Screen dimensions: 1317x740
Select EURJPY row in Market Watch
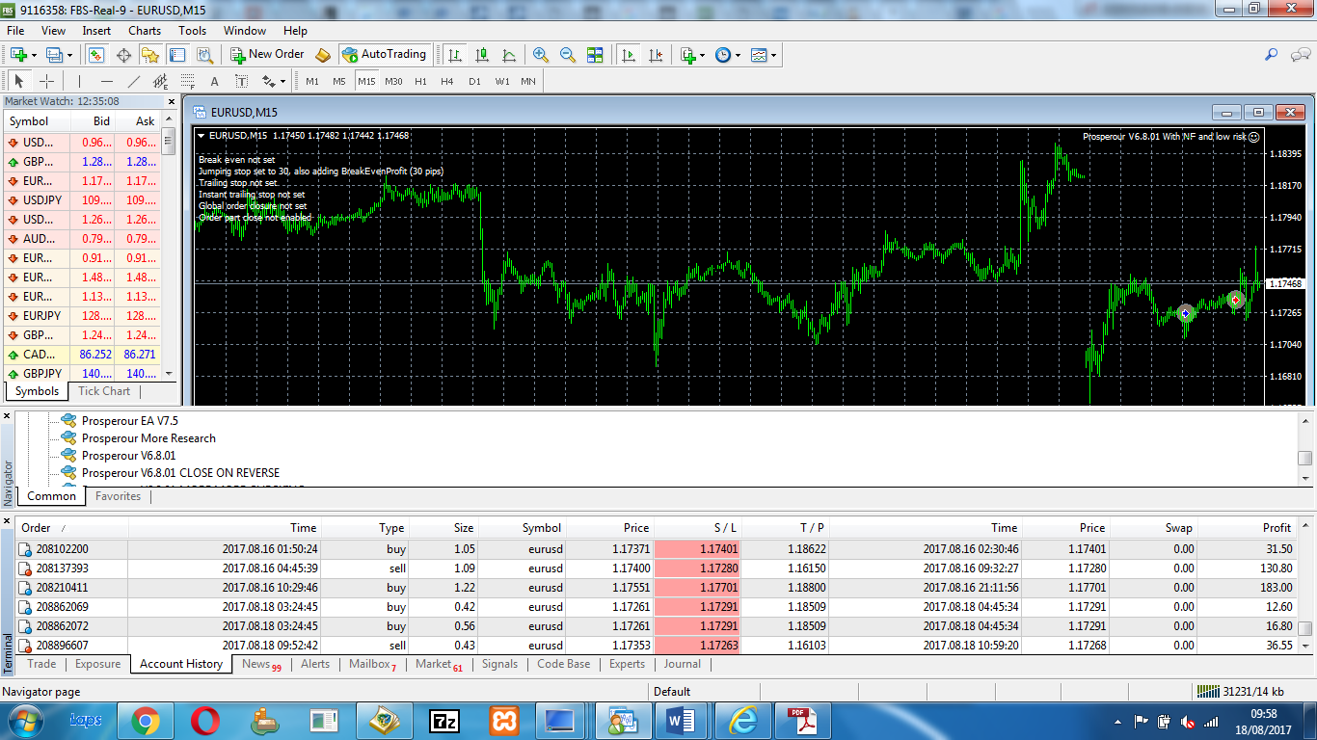click(83, 316)
